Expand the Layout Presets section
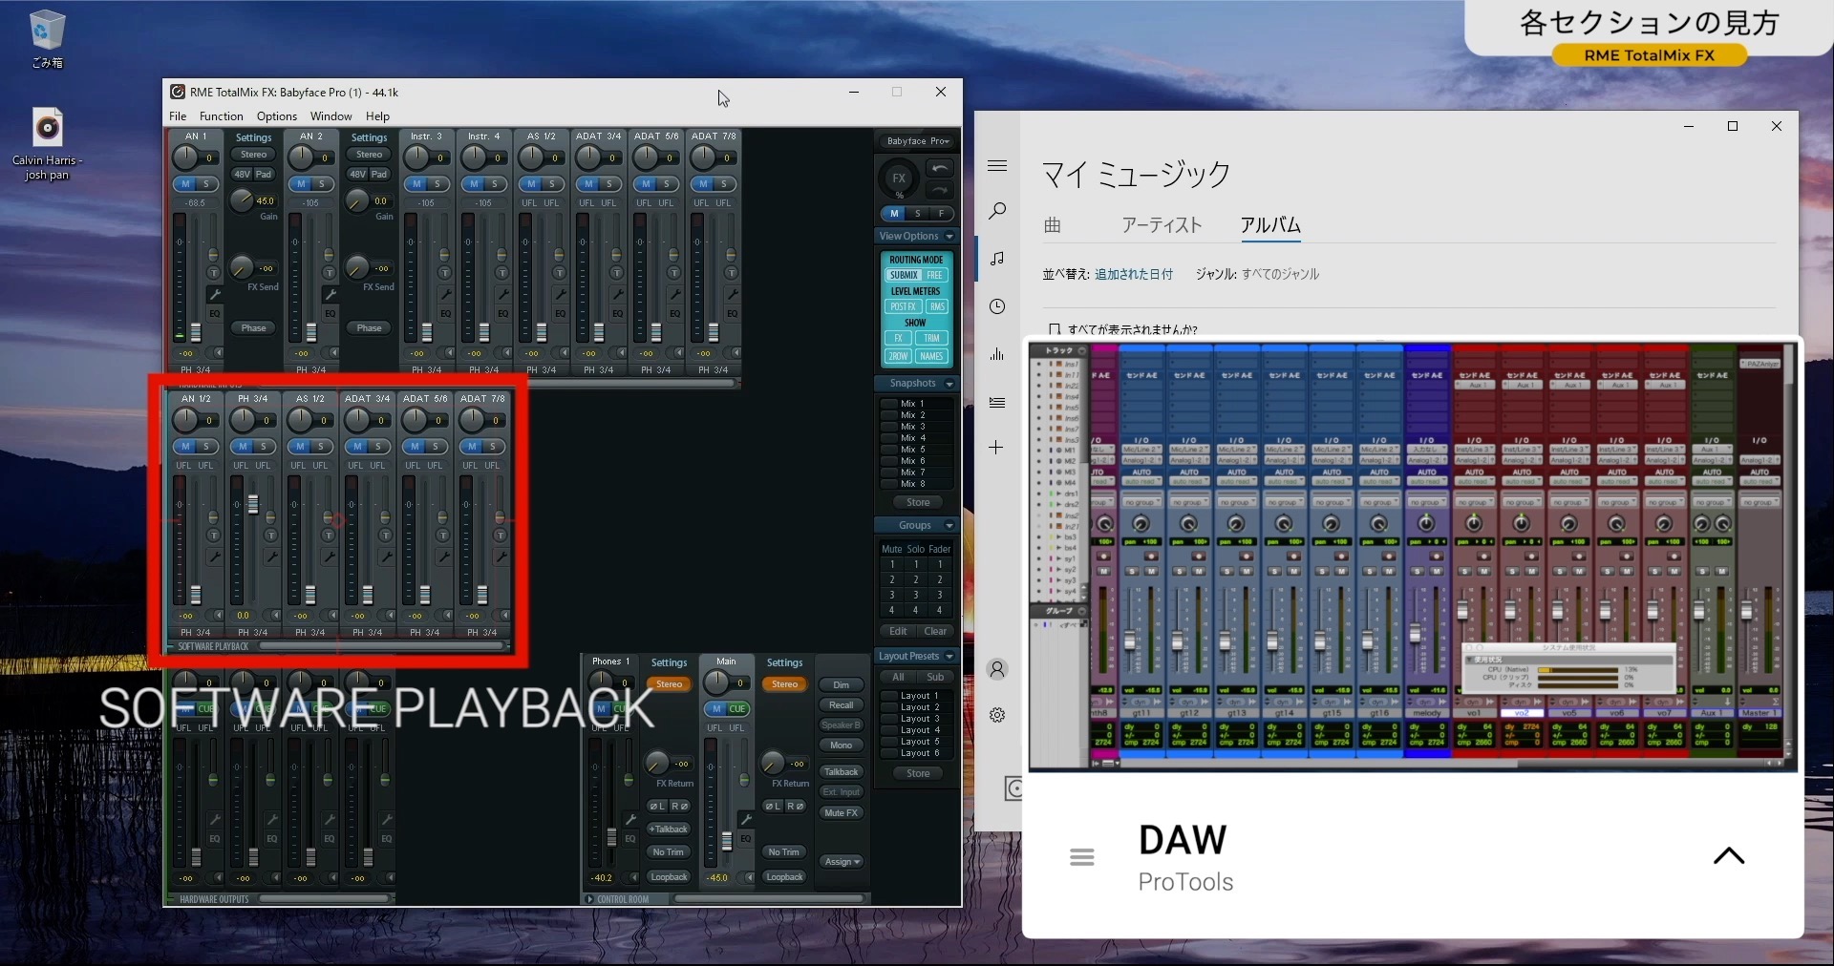This screenshot has width=1834, height=966. point(949,656)
